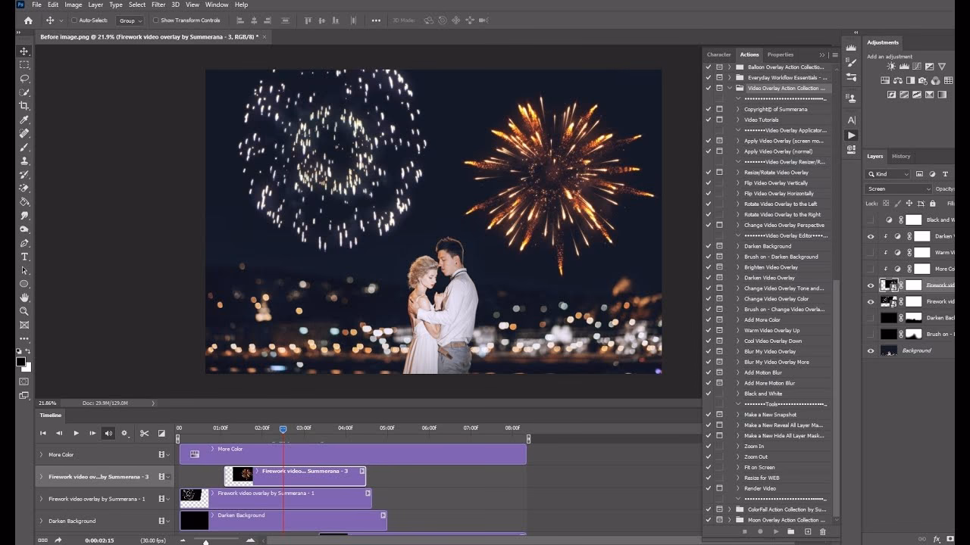Mute audio with the speaker icon in timeline
This screenshot has width=970, height=545.
[108, 433]
